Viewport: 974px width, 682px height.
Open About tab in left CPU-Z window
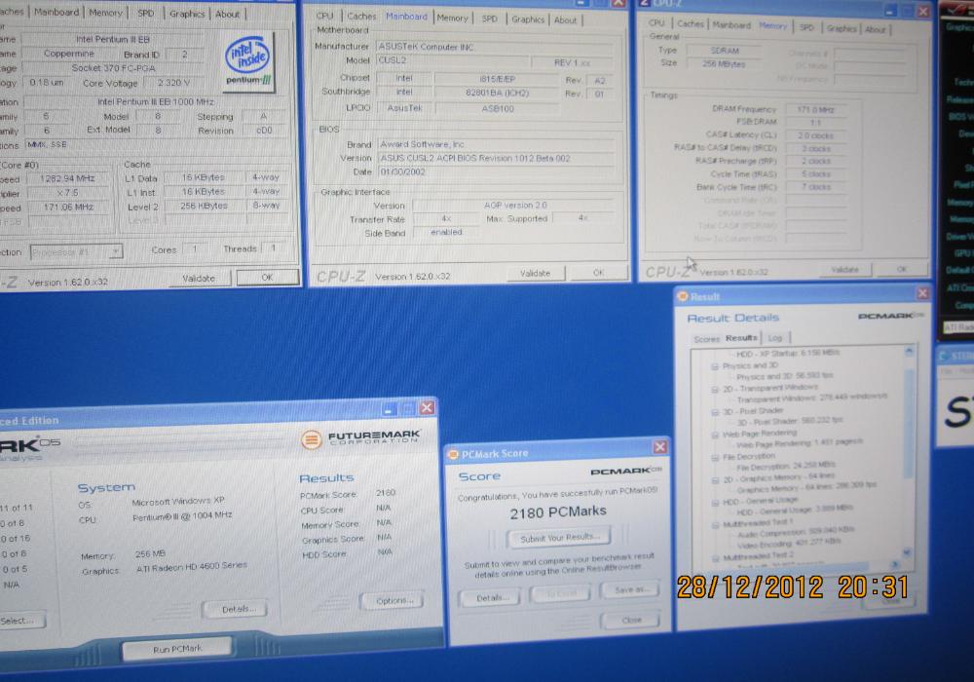pos(227,15)
